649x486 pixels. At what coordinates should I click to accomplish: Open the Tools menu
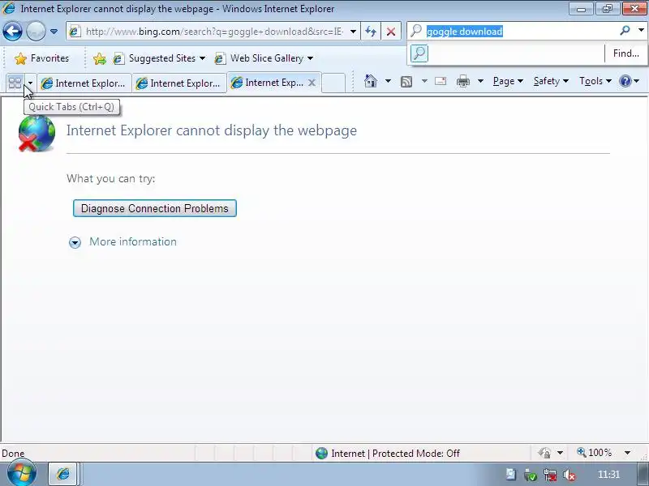(x=595, y=81)
